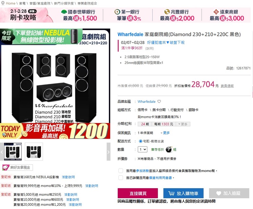Check the 參加活動 insurance agreement checkbox
This screenshot has width=253, height=209.
[x=121, y=171]
